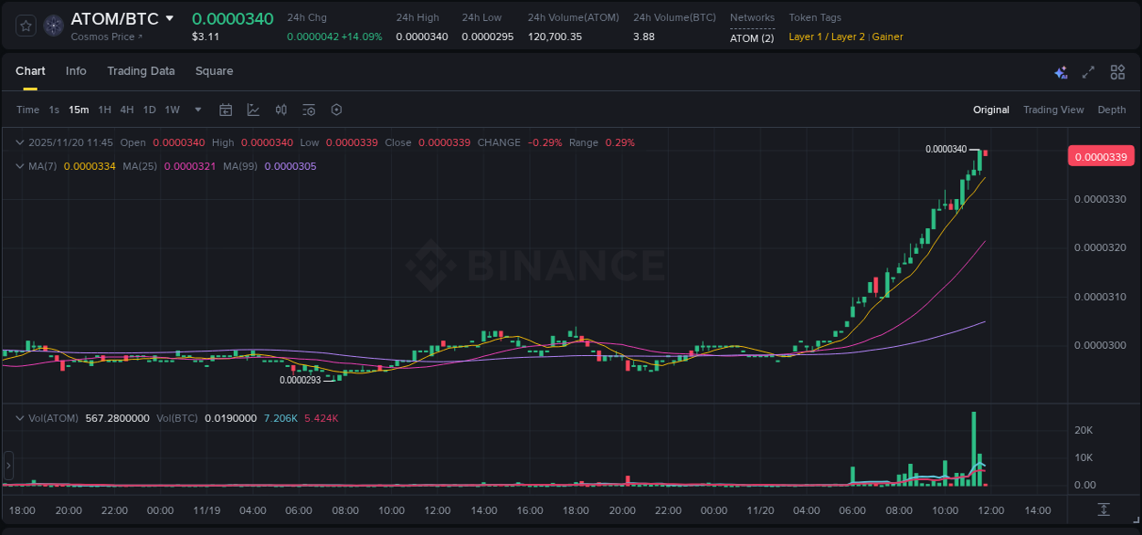Open the indicator list settings icon
1142x535 pixels.
[x=309, y=110]
